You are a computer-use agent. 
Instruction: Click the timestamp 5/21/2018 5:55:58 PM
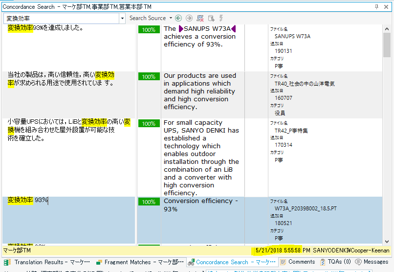pos(283,250)
